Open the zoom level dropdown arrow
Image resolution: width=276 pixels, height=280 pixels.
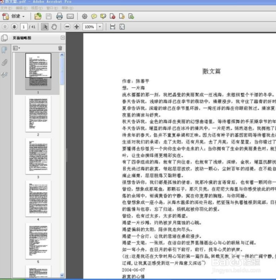coord(100,27)
